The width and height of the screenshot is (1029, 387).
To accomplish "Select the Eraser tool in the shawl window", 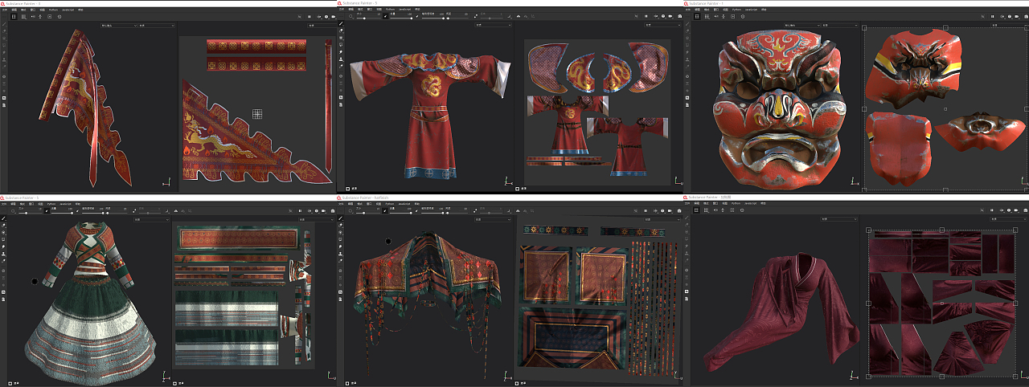I will point(341,226).
